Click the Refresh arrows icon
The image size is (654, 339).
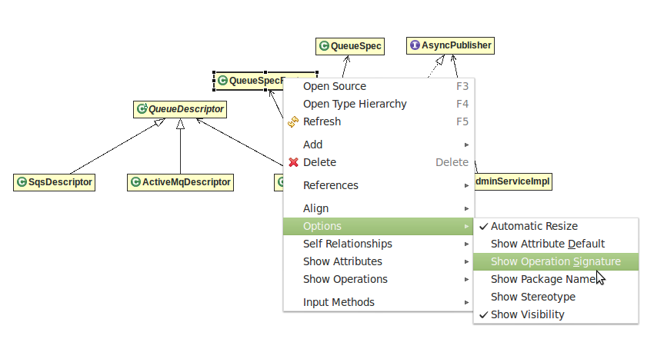293,121
